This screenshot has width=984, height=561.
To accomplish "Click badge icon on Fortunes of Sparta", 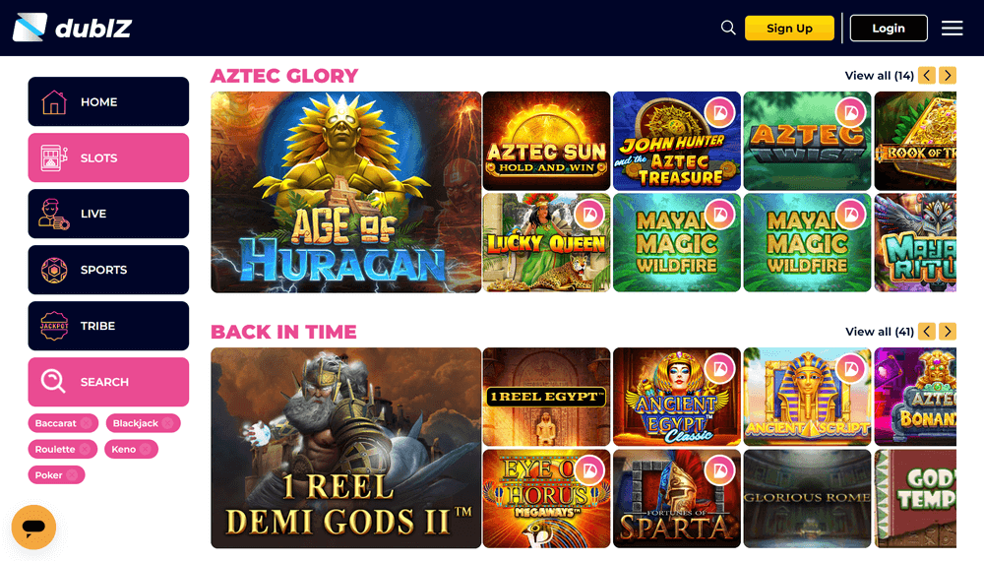I will point(720,470).
